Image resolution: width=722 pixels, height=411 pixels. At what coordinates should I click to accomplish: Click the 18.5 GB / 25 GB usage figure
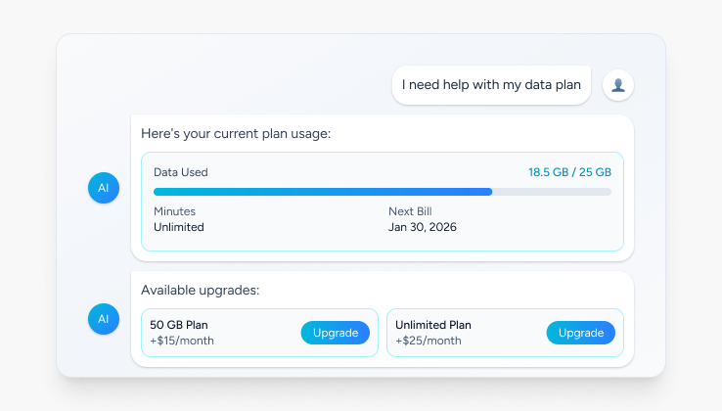[569, 172]
